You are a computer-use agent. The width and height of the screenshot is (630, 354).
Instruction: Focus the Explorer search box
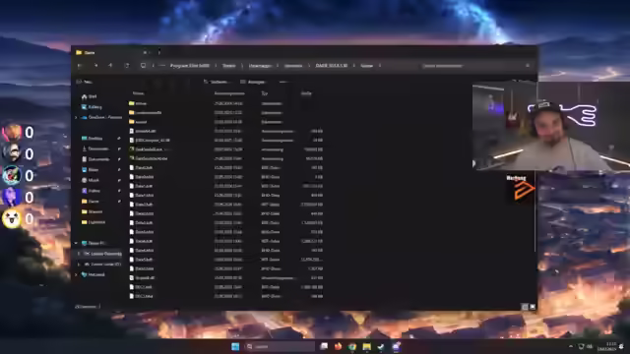476,66
